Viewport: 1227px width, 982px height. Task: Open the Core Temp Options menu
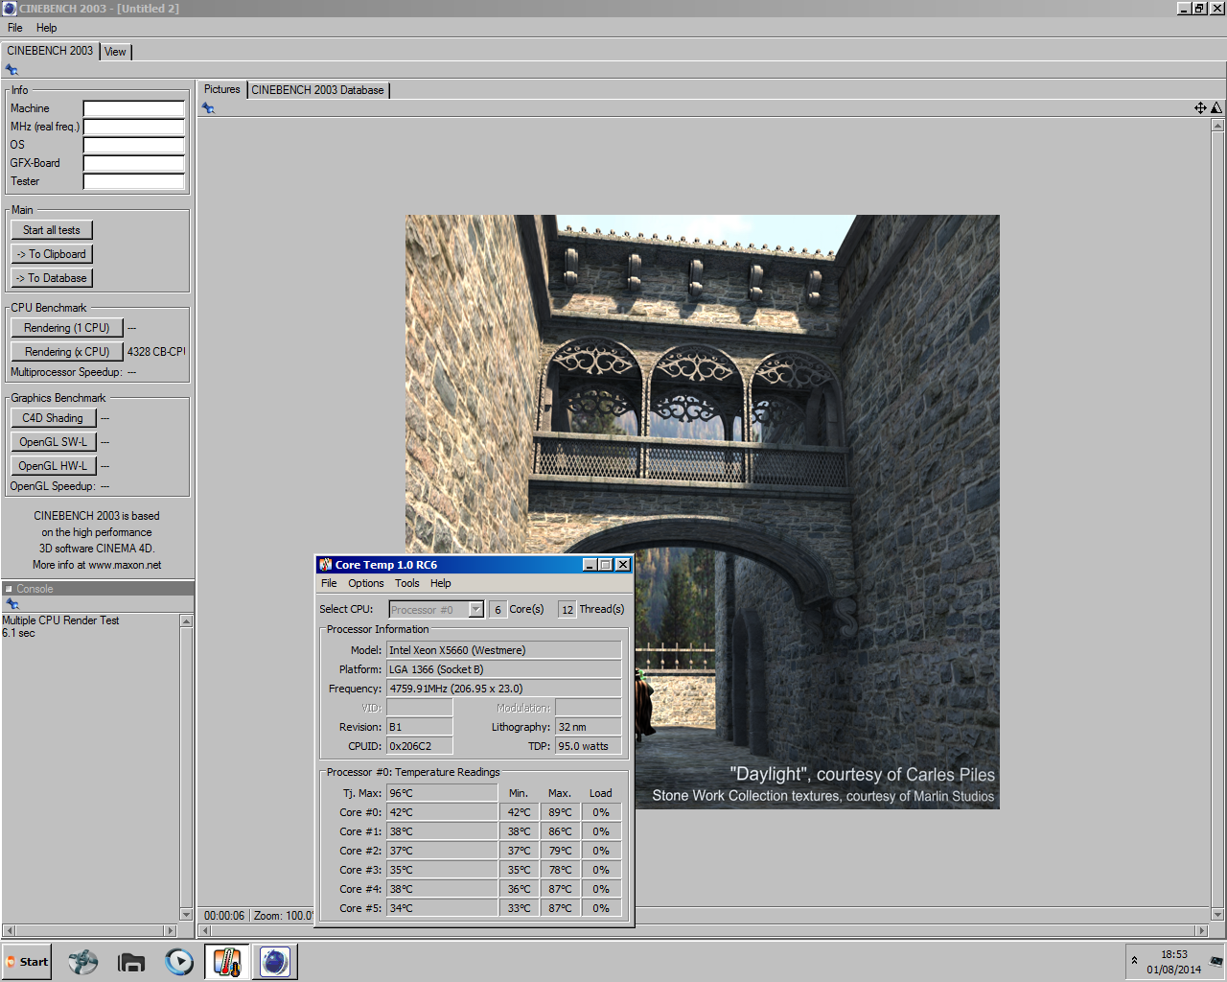pos(365,583)
